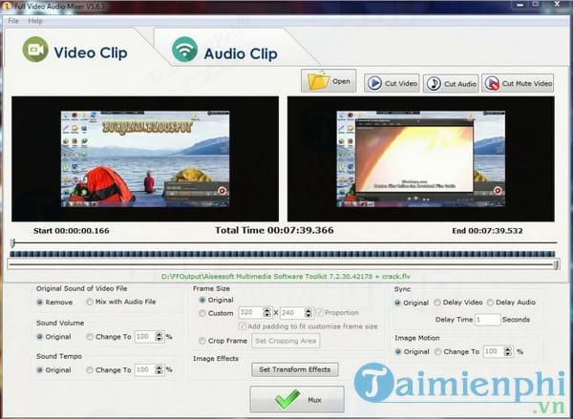Click the green file path text
The image size is (573, 419).
[286, 276]
